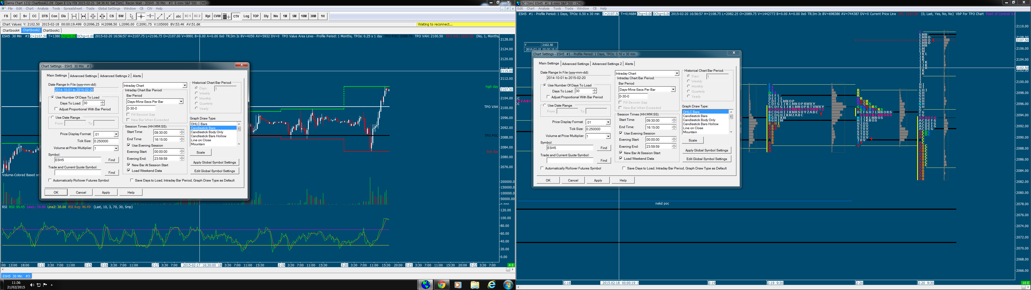Select the pointer arrow tool
This screenshot has width=1031, height=290.
(131, 16)
